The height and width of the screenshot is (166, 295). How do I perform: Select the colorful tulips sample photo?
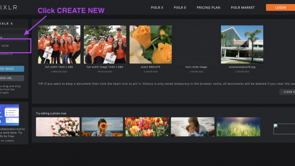click(x=147, y=127)
